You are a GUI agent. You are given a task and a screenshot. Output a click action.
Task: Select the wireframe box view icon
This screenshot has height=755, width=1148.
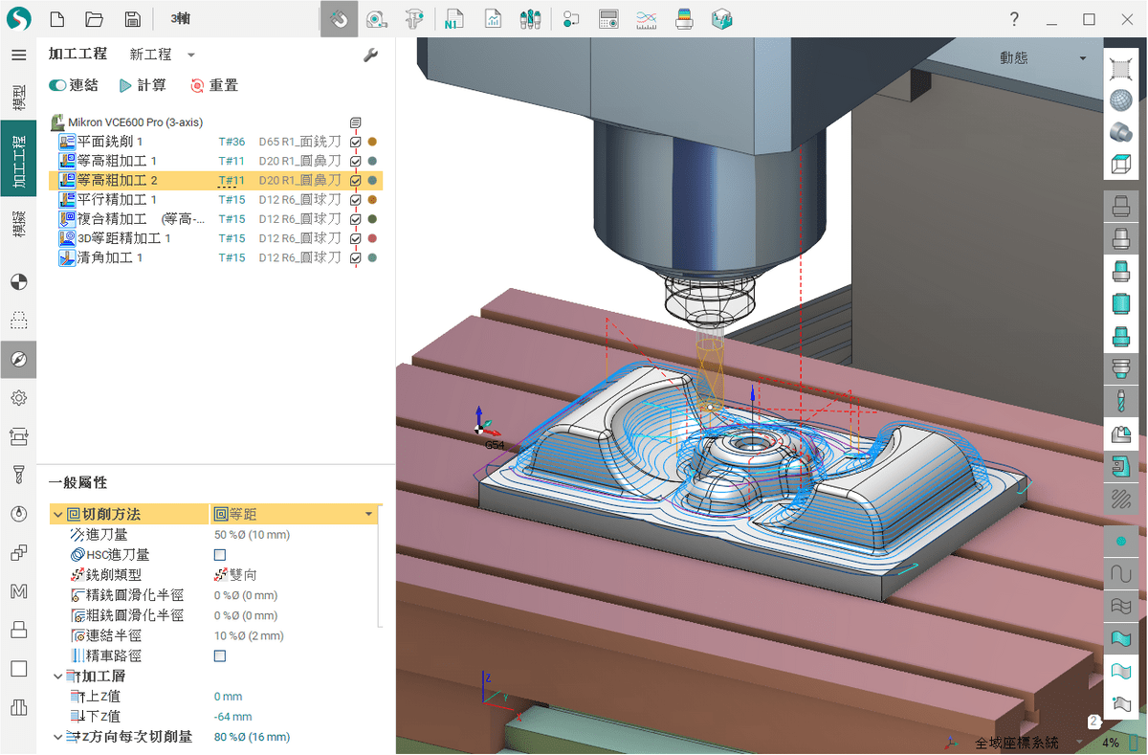pyautogui.click(x=1120, y=165)
